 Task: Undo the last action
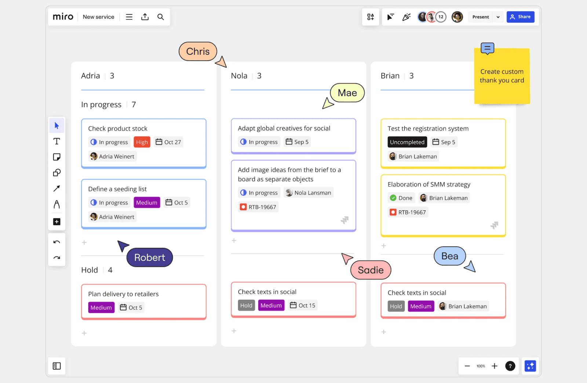coord(57,242)
